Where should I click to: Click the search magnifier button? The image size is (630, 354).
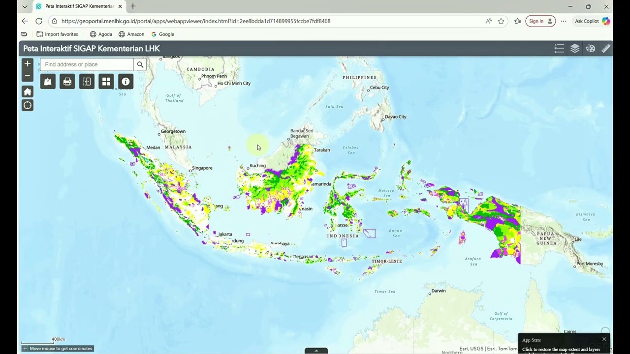140,64
